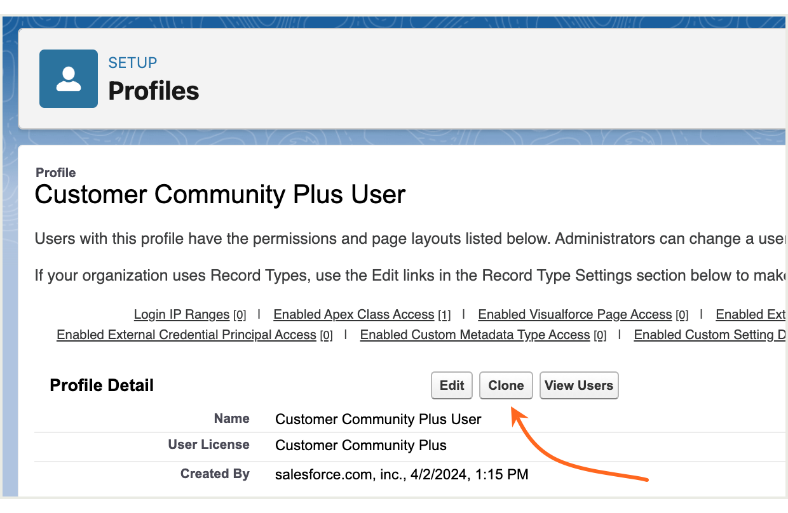Click the User License field label
Screen dimensions: 788x513
208,444
